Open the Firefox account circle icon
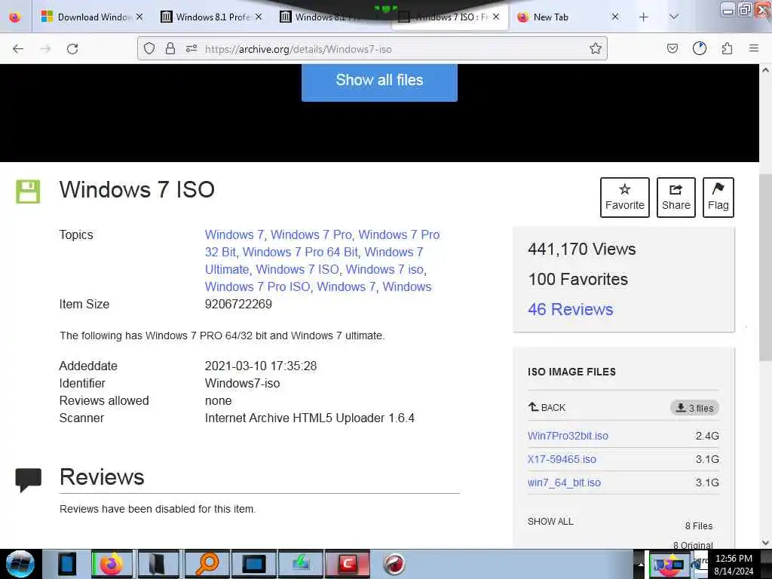Screen dimensions: 772x579 click(x=699, y=48)
